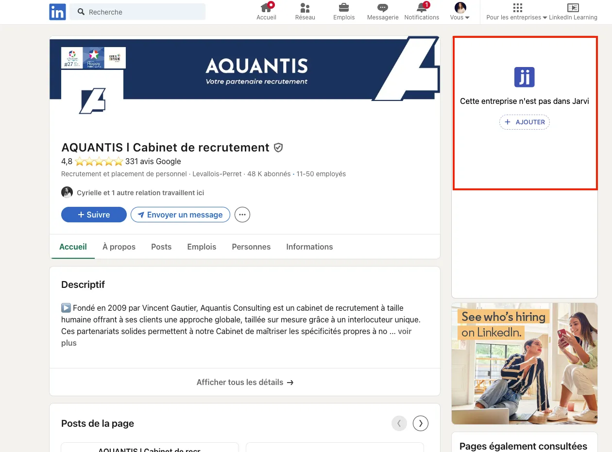Viewport: 612px width, 452px height.
Task: Open the Emplois briefcase icon
Action: coord(344,9)
